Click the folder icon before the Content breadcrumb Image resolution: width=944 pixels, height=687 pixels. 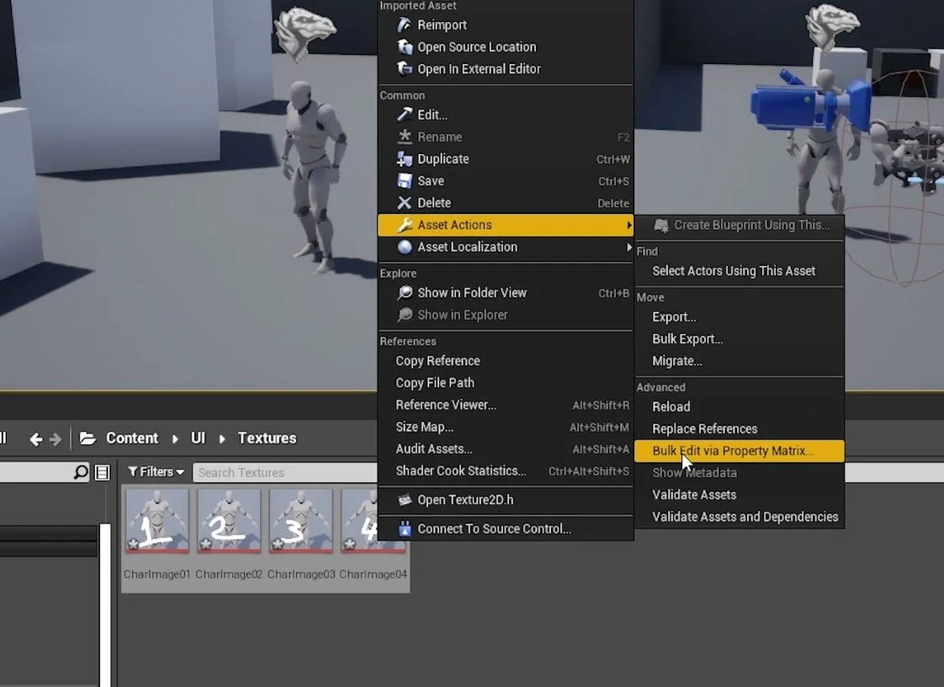pos(88,438)
